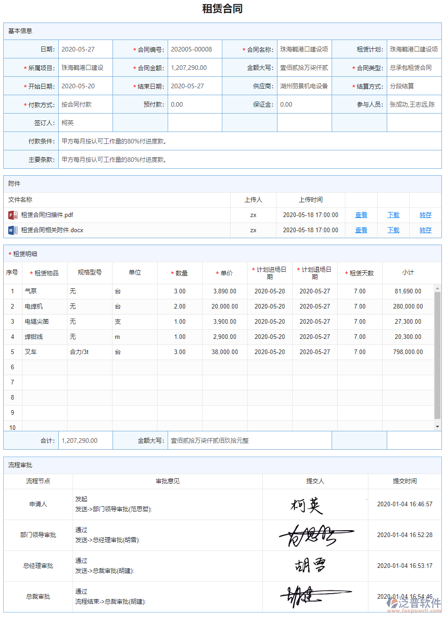
Task: Click 转存 for 租赁合同扫描件.pdf
Action: coord(425,214)
